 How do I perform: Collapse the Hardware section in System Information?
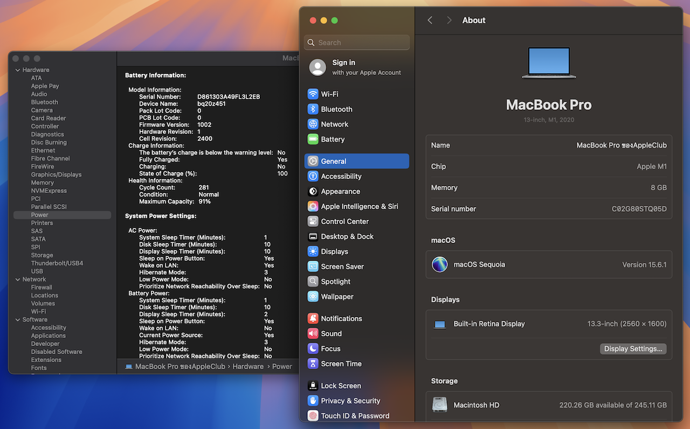18,70
